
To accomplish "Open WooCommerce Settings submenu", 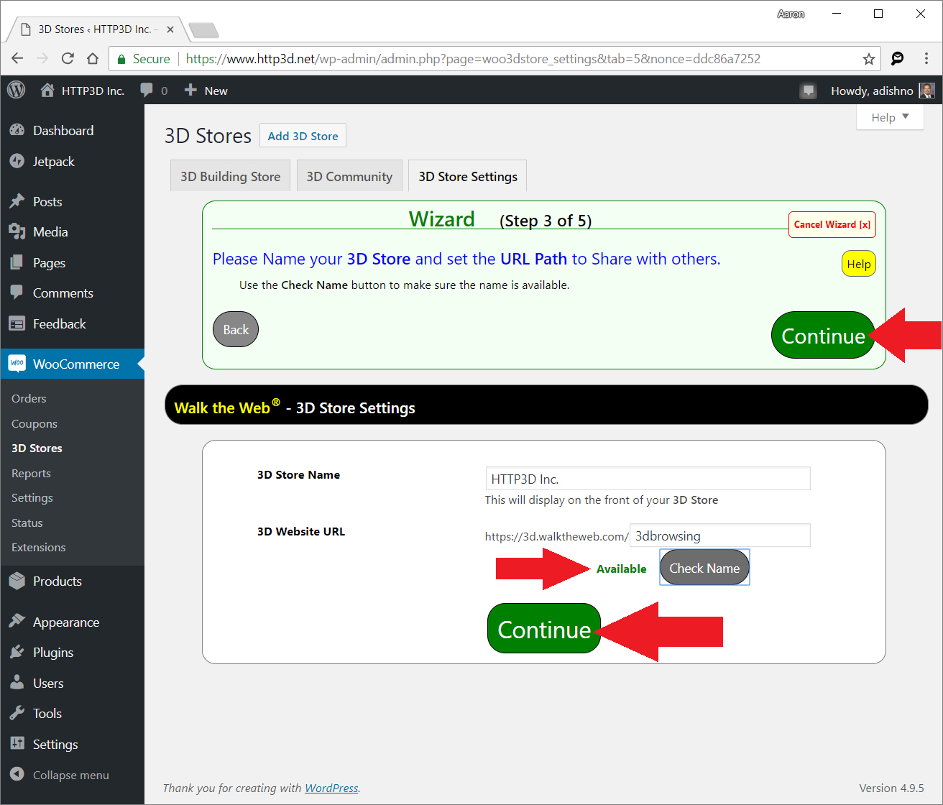I will (32, 497).
